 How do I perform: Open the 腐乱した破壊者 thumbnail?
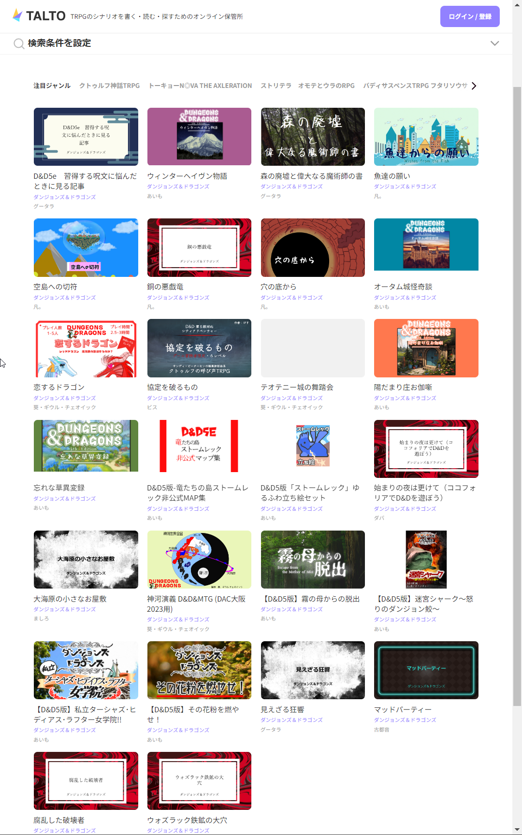point(86,781)
